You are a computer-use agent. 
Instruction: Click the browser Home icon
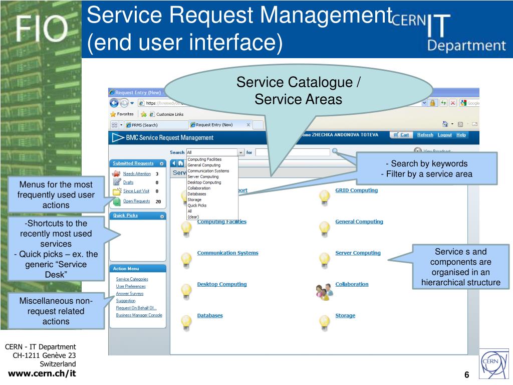[445, 124]
